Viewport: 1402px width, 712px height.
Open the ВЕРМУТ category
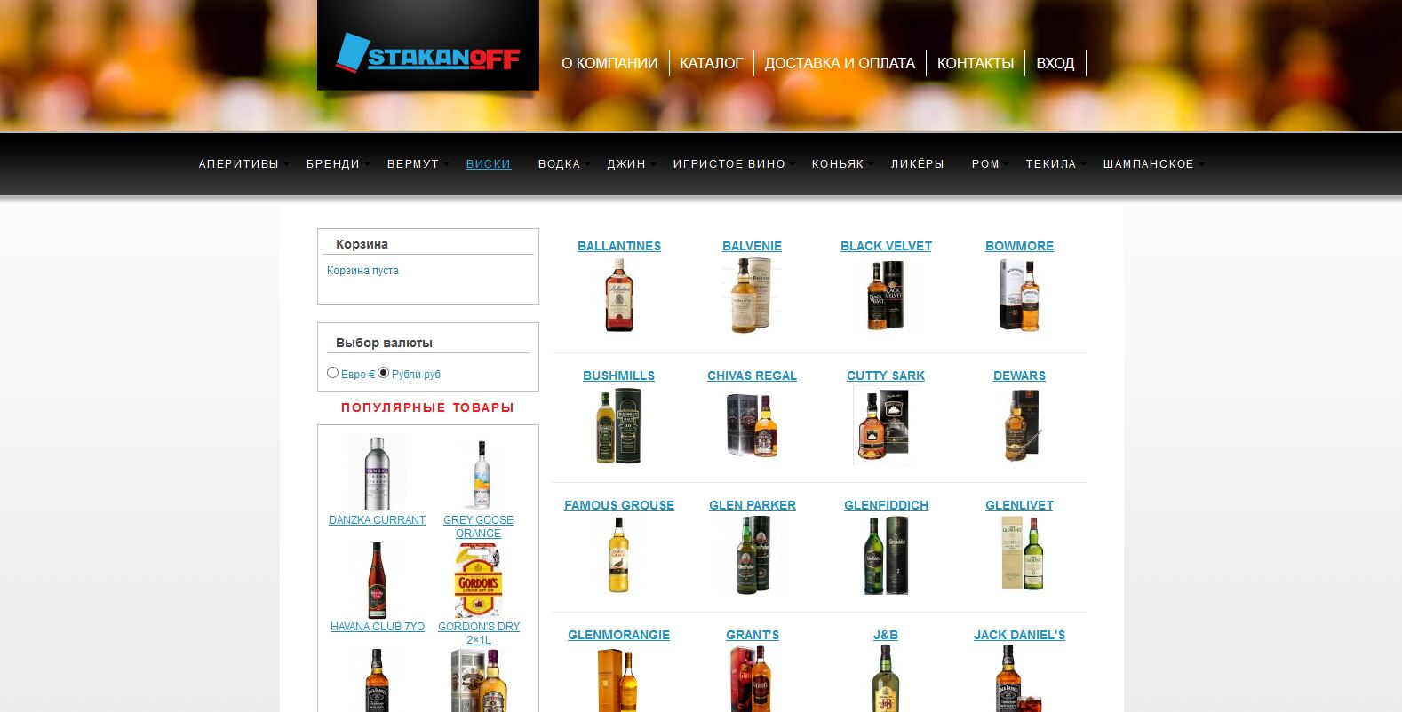[x=413, y=164]
